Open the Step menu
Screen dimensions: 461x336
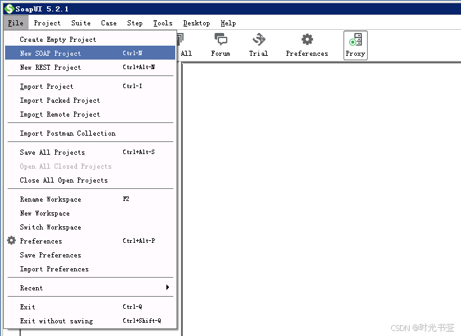click(x=135, y=23)
